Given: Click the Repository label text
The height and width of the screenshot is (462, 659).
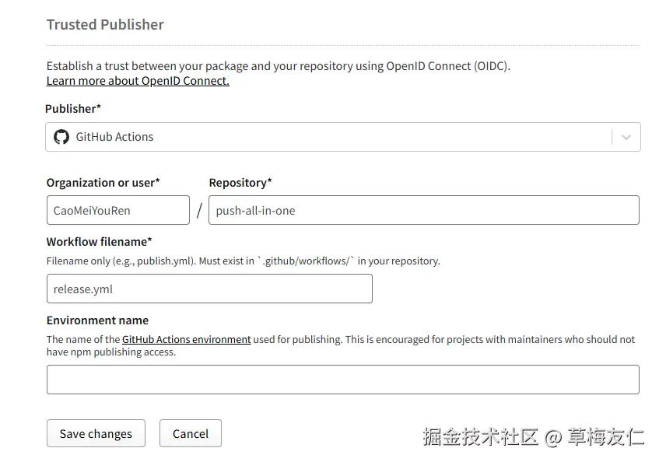Looking at the screenshot, I should pos(240,183).
